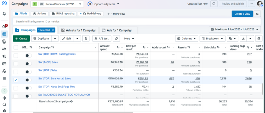Image resolution: width=265 pixels, height=113 pixels.
Task: Open campaign SW | MOF | Sales link
Action: (48, 62)
